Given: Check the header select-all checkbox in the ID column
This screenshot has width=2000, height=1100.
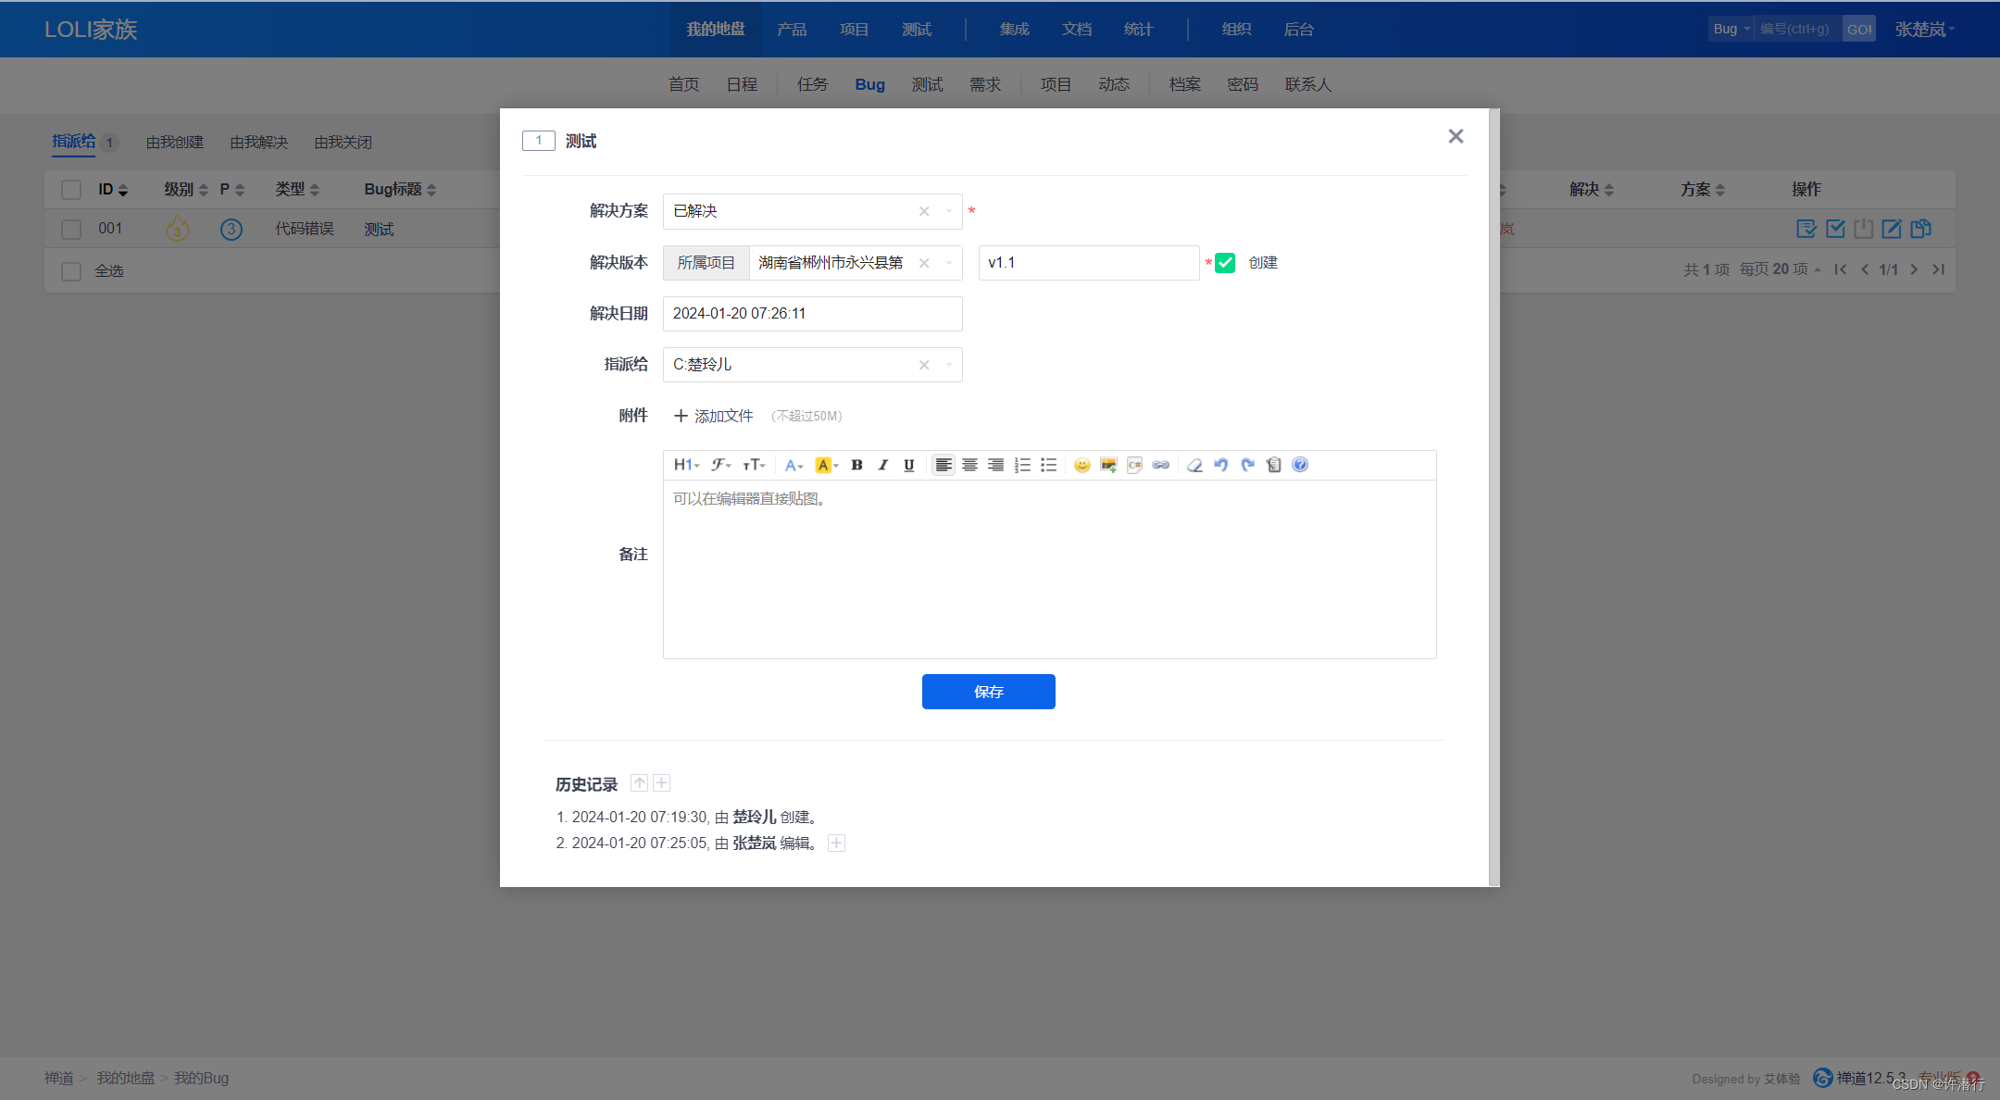Looking at the screenshot, I should [x=71, y=190].
